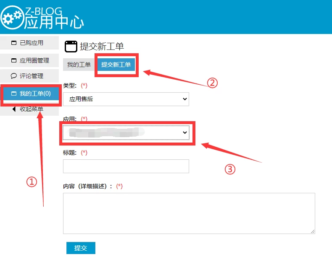Click inside the 内容 detailed description textarea
Image resolution: width=332 pixels, height=265 pixels.
pyautogui.click(x=189, y=213)
